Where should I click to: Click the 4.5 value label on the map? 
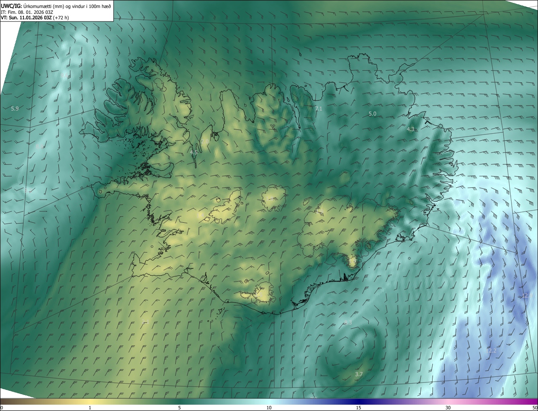(193, 153)
